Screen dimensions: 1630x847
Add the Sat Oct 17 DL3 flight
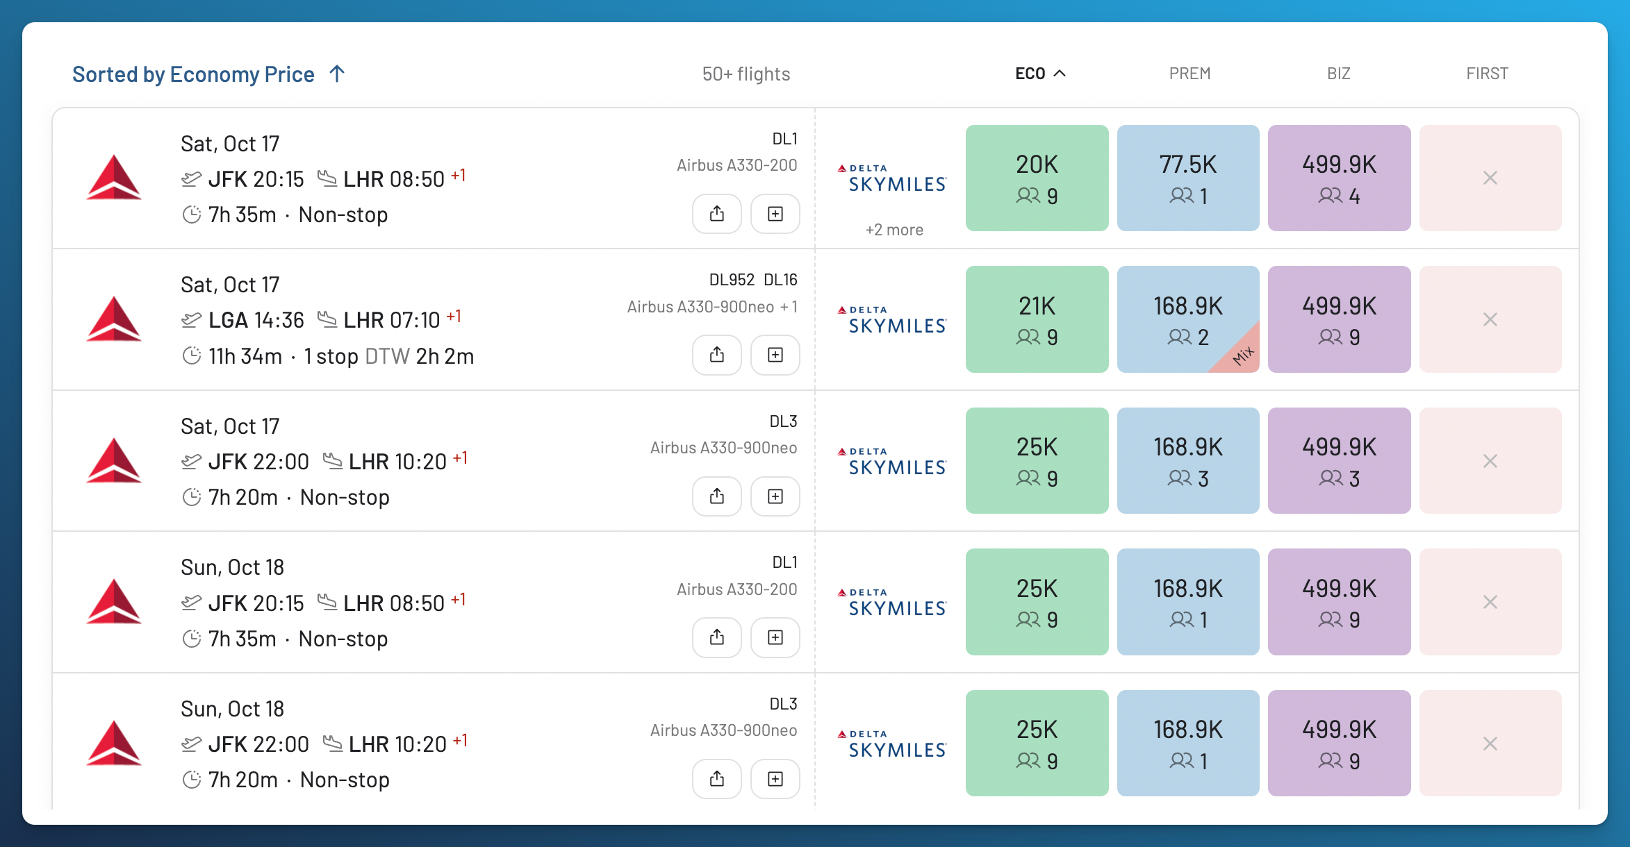pyautogui.click(x=775, y=496)
